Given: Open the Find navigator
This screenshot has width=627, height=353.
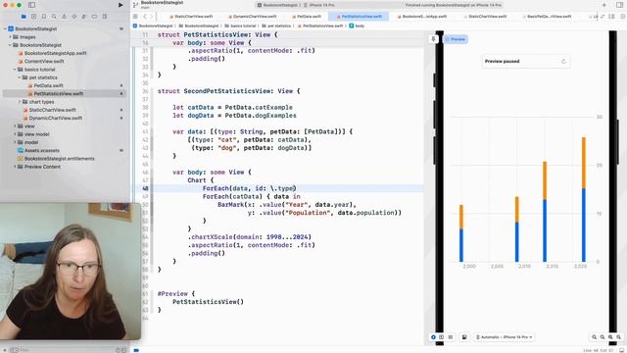Looking at the screenshot, I should click(54, 17).
